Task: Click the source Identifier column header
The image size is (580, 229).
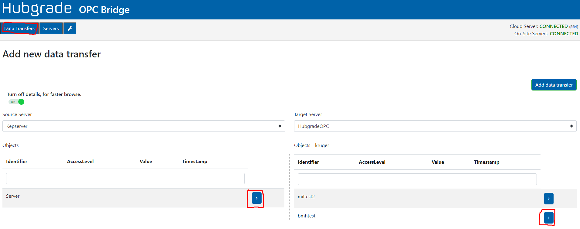Action: coord(17,162)
